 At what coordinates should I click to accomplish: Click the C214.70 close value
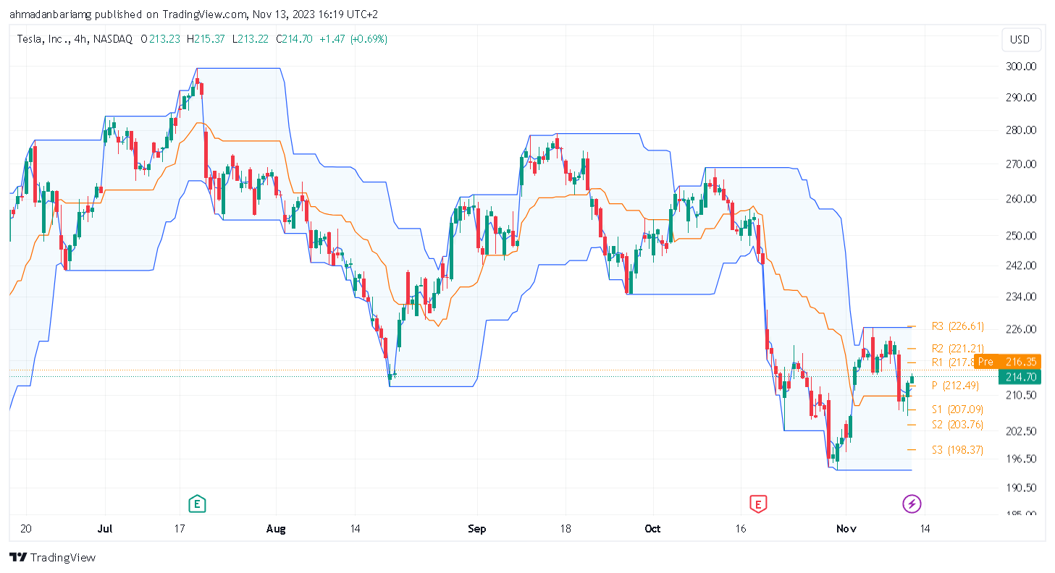point(294,39)
